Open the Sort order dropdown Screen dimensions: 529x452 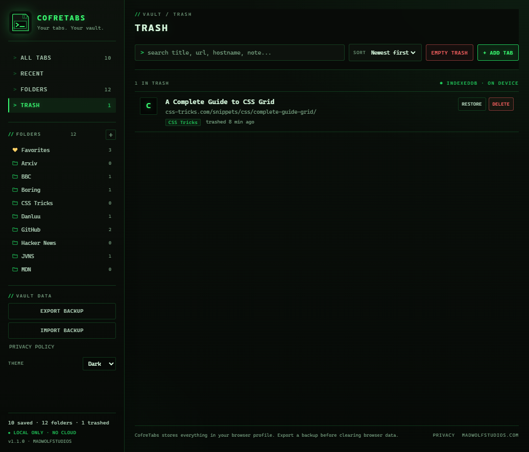tap(385, 53)
